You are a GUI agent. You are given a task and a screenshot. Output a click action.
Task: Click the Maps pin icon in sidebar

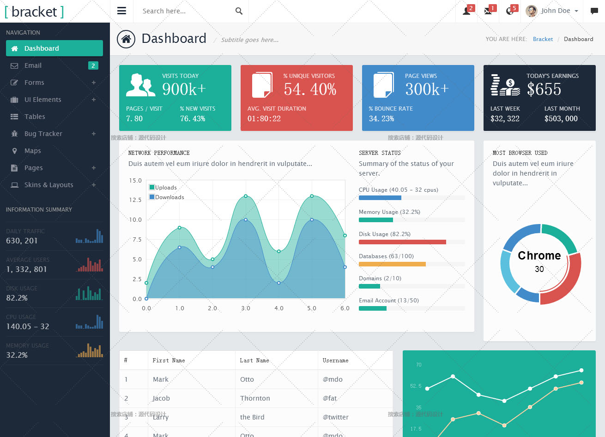pyautogui.click(x=14, y=151)
